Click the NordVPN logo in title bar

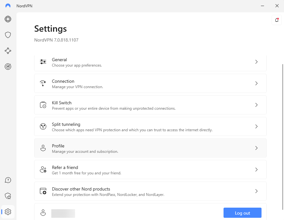click(x=8, y=6)
